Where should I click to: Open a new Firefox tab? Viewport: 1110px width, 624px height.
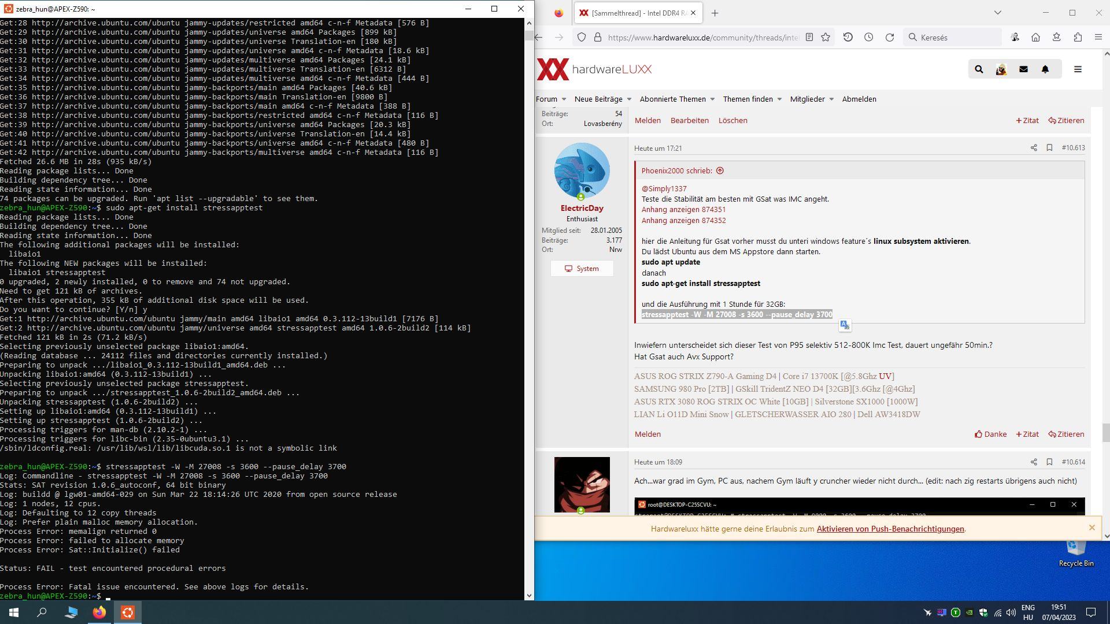coord(715,13)
